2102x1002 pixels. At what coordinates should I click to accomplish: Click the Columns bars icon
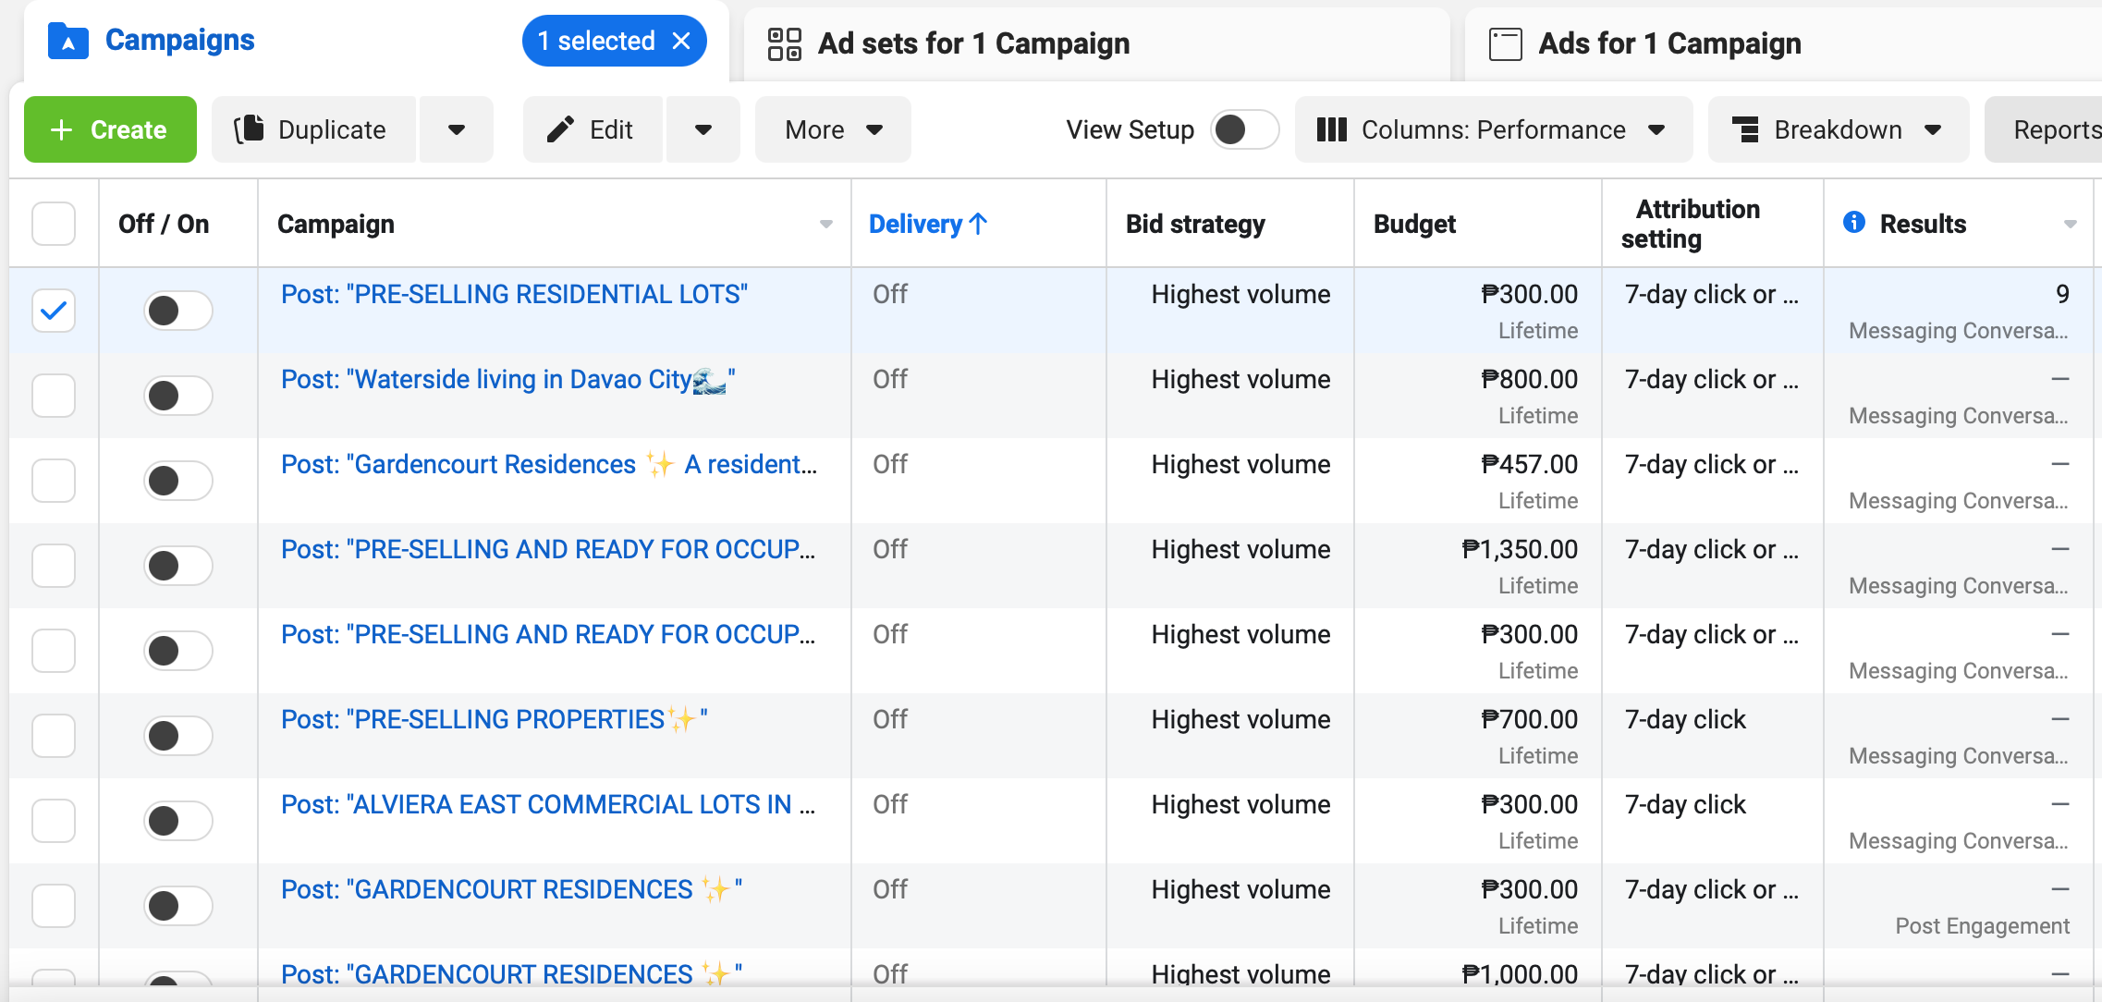(x=1331, y=129)
